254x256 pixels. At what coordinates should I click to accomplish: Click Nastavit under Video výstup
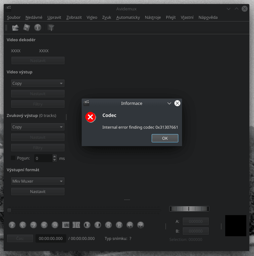[38, 94]
